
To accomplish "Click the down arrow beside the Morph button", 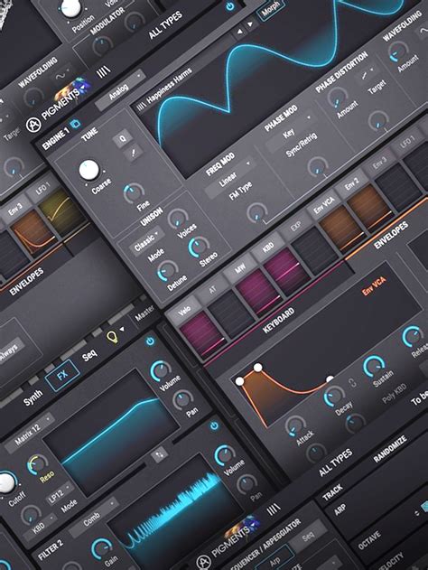I will (250, 24).
